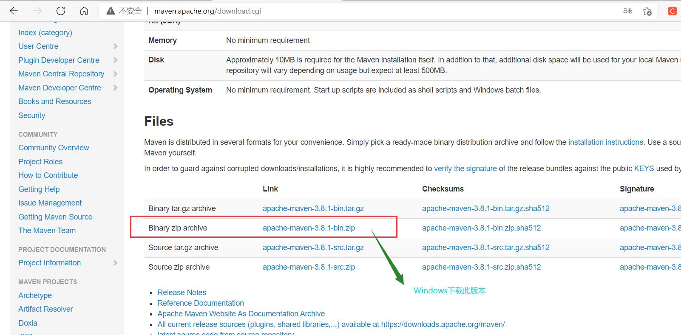Open Getting Help link
Screen dimensions: 681x335
(39, 189)
